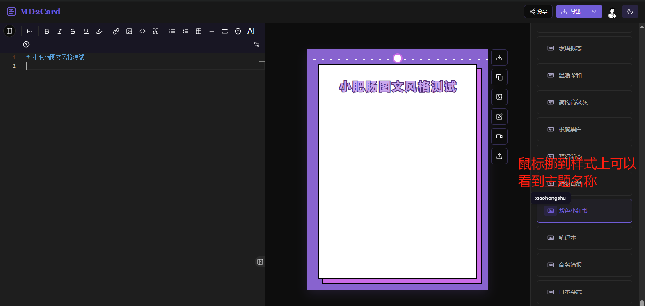Open the image option beside the preview
This screenshot has height=306, width=645.
499,97
